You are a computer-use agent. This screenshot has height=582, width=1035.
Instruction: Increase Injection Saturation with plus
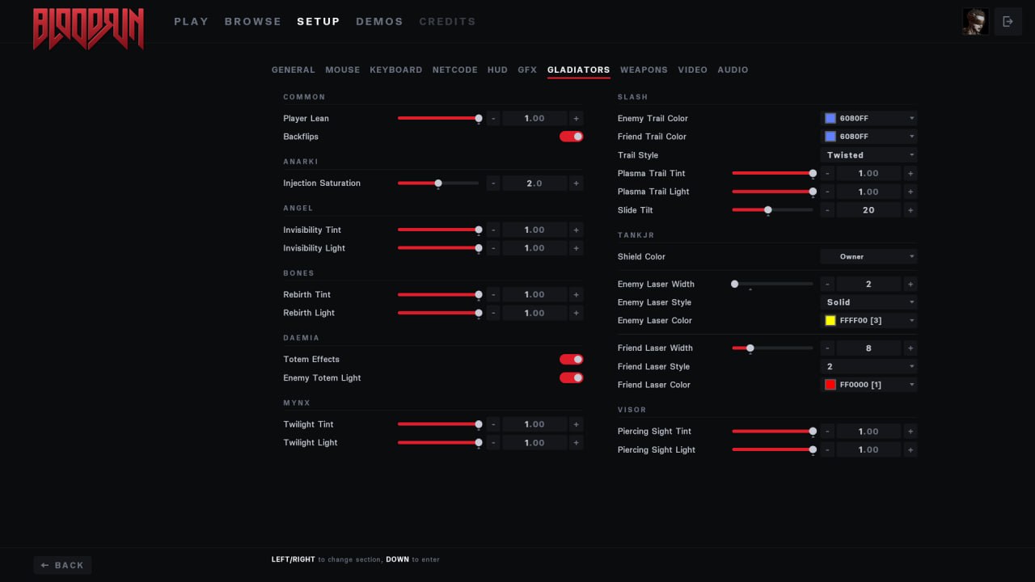click(x=576, y=183)
